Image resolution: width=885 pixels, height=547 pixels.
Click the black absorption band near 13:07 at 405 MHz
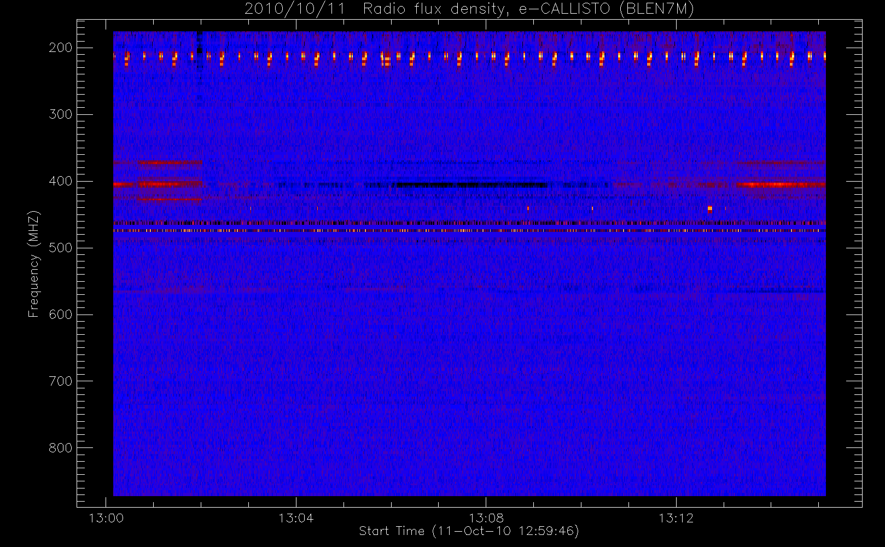(470, 185)
